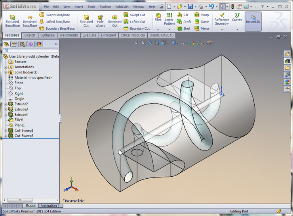Select the Wrap tool
The width and height of the screenshot is (293, 216).
click(x=202, y=15)
